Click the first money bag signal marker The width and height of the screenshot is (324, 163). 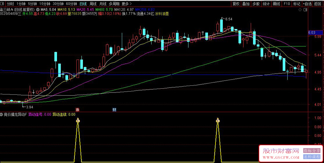[78, 120]
